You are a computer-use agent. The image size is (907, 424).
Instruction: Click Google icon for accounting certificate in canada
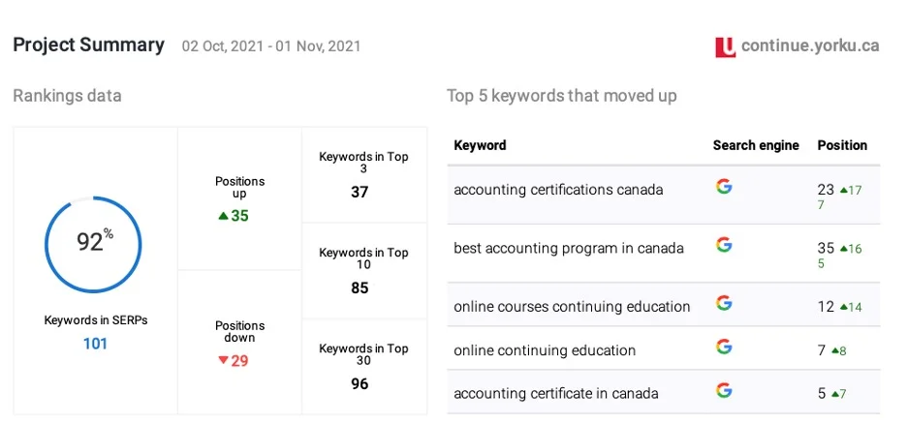pos(723,390)
